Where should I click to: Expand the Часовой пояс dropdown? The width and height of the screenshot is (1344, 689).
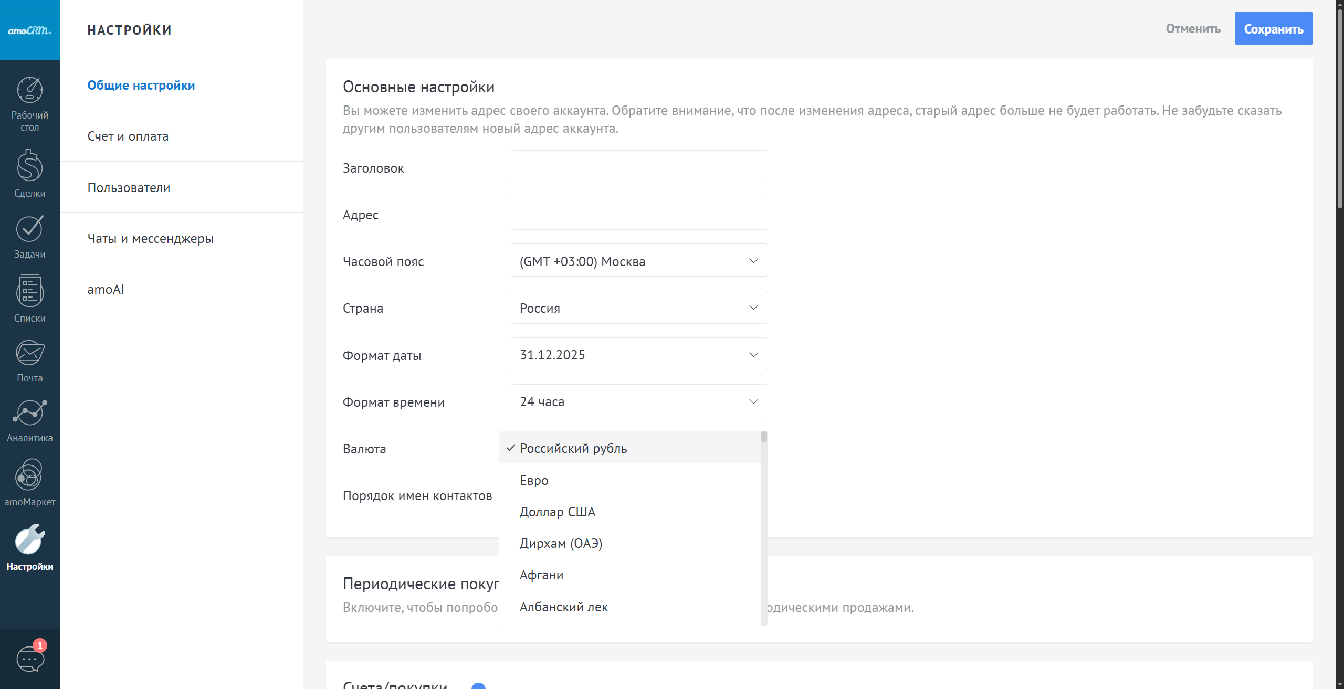(639, 261)
